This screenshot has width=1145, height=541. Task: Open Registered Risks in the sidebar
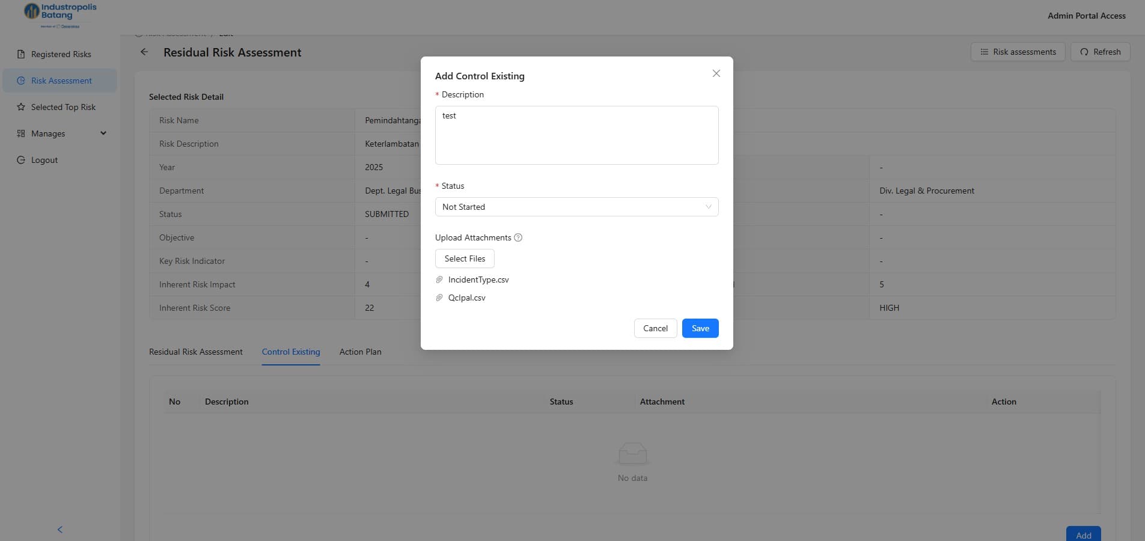coord(60,54)
